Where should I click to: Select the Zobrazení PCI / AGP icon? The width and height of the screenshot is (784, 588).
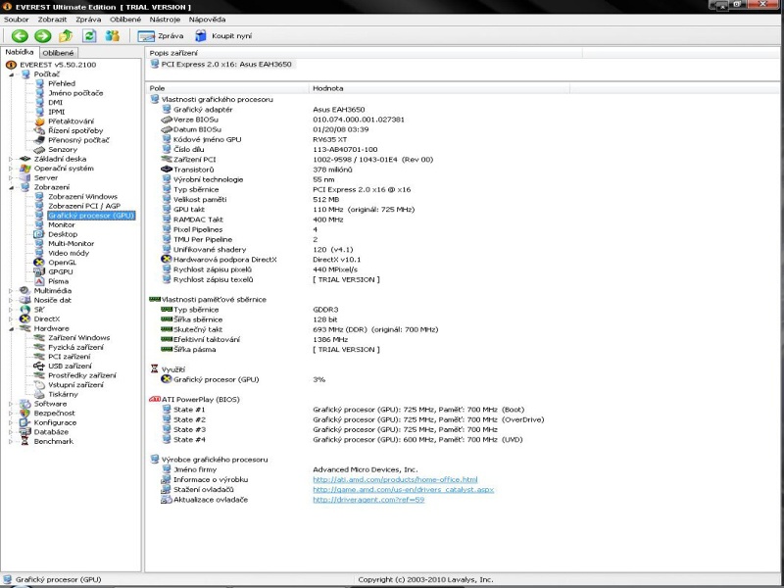[x=39, y=206]
